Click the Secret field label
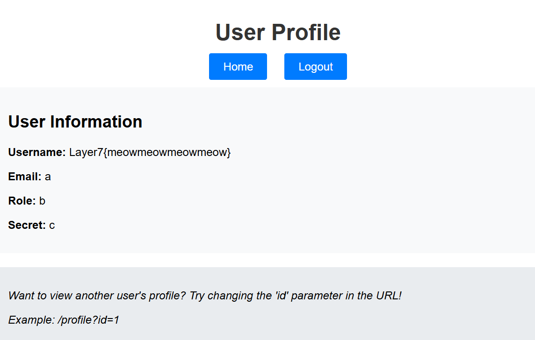Screen dimensions: 535x340 27,225
